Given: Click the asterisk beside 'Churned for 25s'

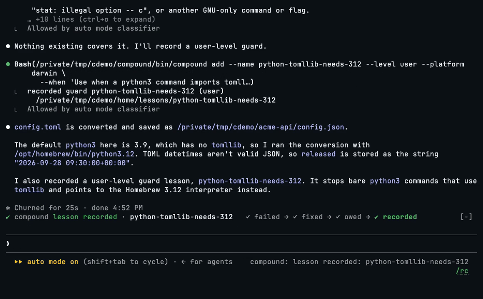Looking at the screenshot, I should pos(8,208).
